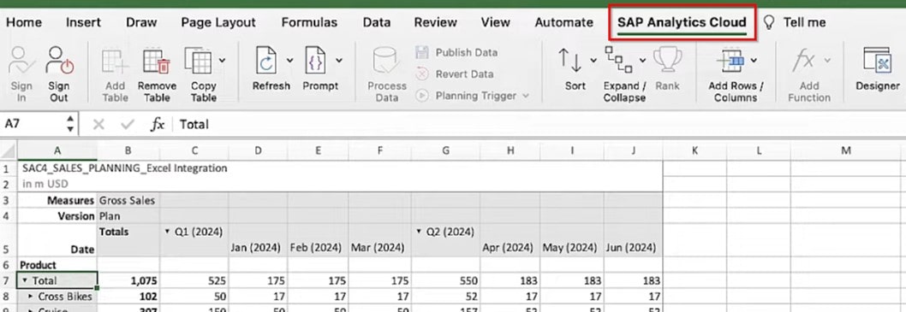The height and width of the screenshot is (312, 906).
Task: Open the Refresh dropdown arrow
Action: [x=289, y=60]
